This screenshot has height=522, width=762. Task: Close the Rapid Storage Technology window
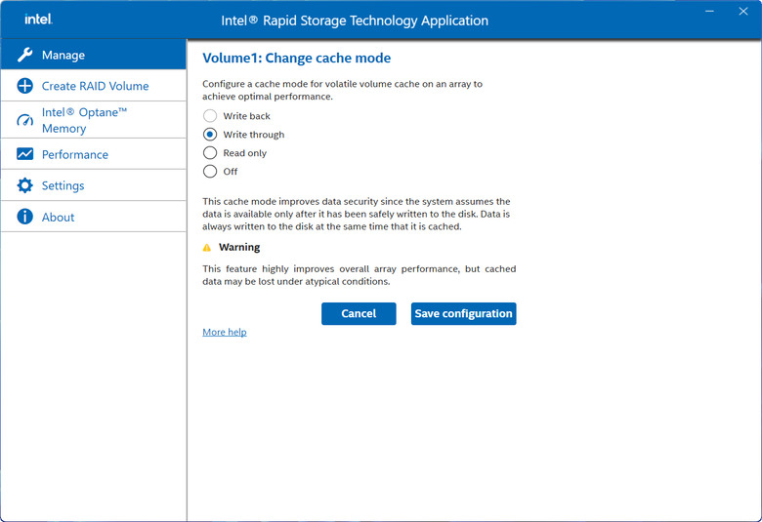tap(743, 11)
